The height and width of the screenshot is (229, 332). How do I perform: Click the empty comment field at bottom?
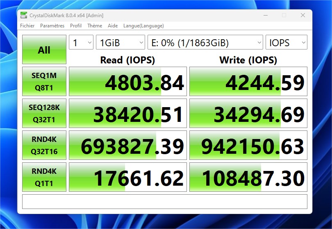[165, 202]
